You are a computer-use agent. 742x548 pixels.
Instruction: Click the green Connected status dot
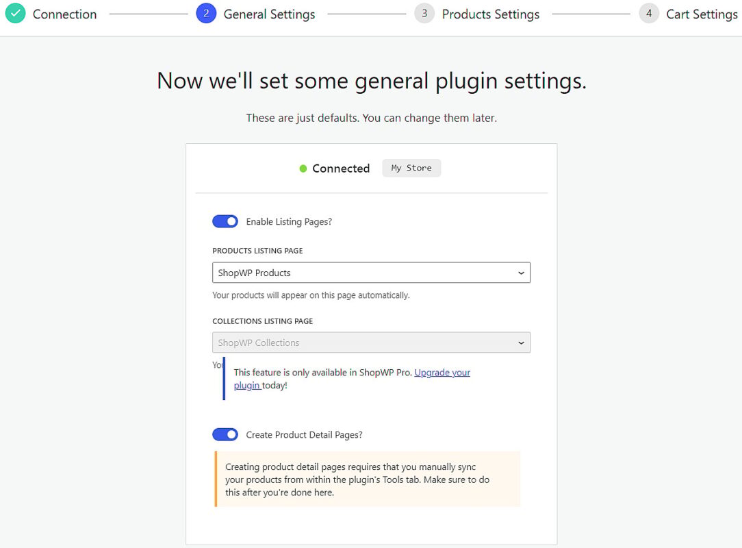click(x=303, y=169)
